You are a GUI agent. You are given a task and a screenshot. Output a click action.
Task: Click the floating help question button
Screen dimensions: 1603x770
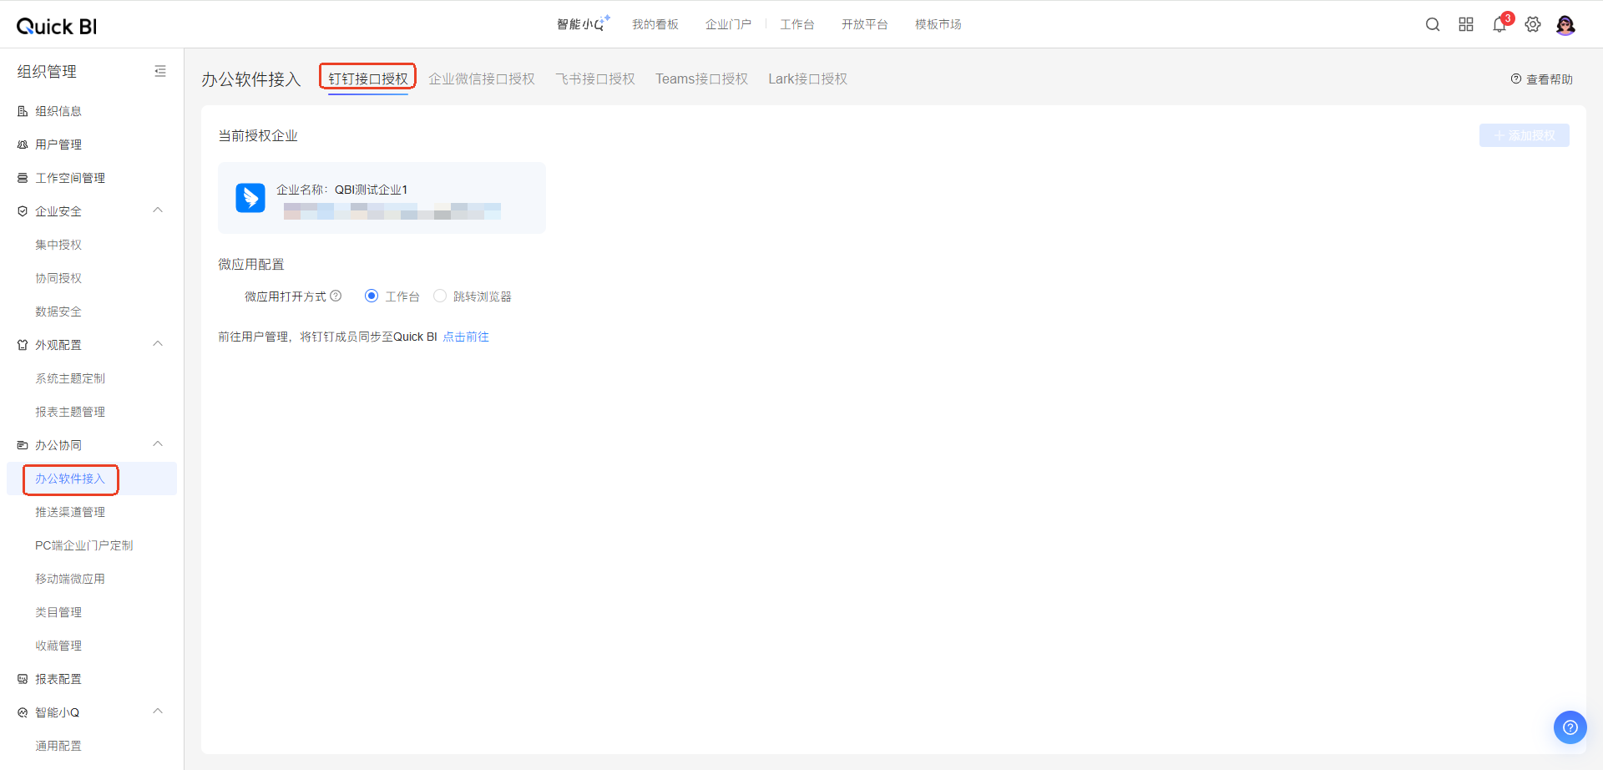click(1570, 727)
